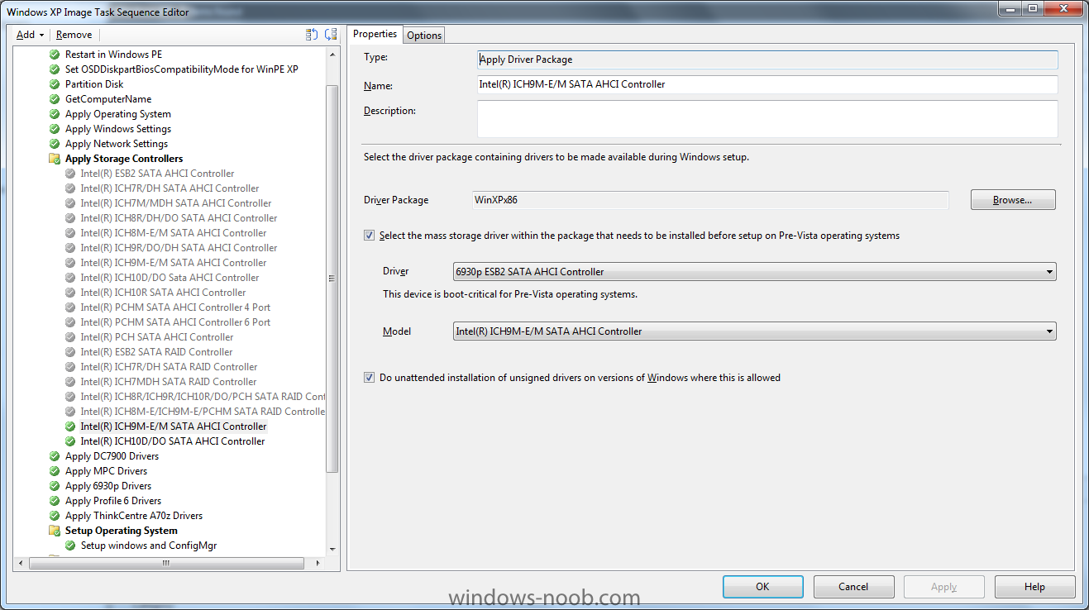The width and height of the screenshot is (1089, 610).
Task: Click the green check beside Partition Disk
Action: tap(55, 84)
